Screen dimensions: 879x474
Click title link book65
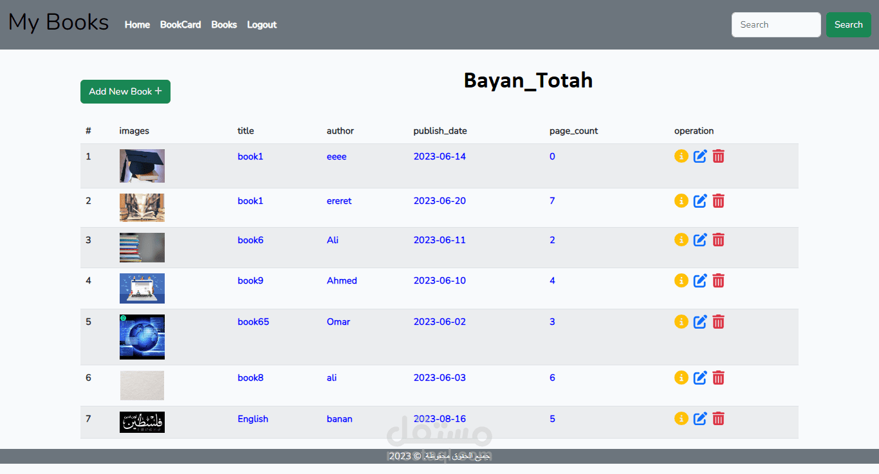tap(254, 322)
